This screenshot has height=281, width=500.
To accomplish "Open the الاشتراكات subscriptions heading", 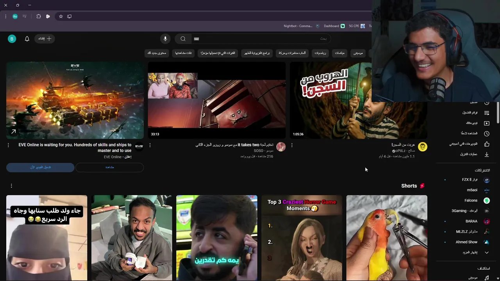I will [482, 170].
